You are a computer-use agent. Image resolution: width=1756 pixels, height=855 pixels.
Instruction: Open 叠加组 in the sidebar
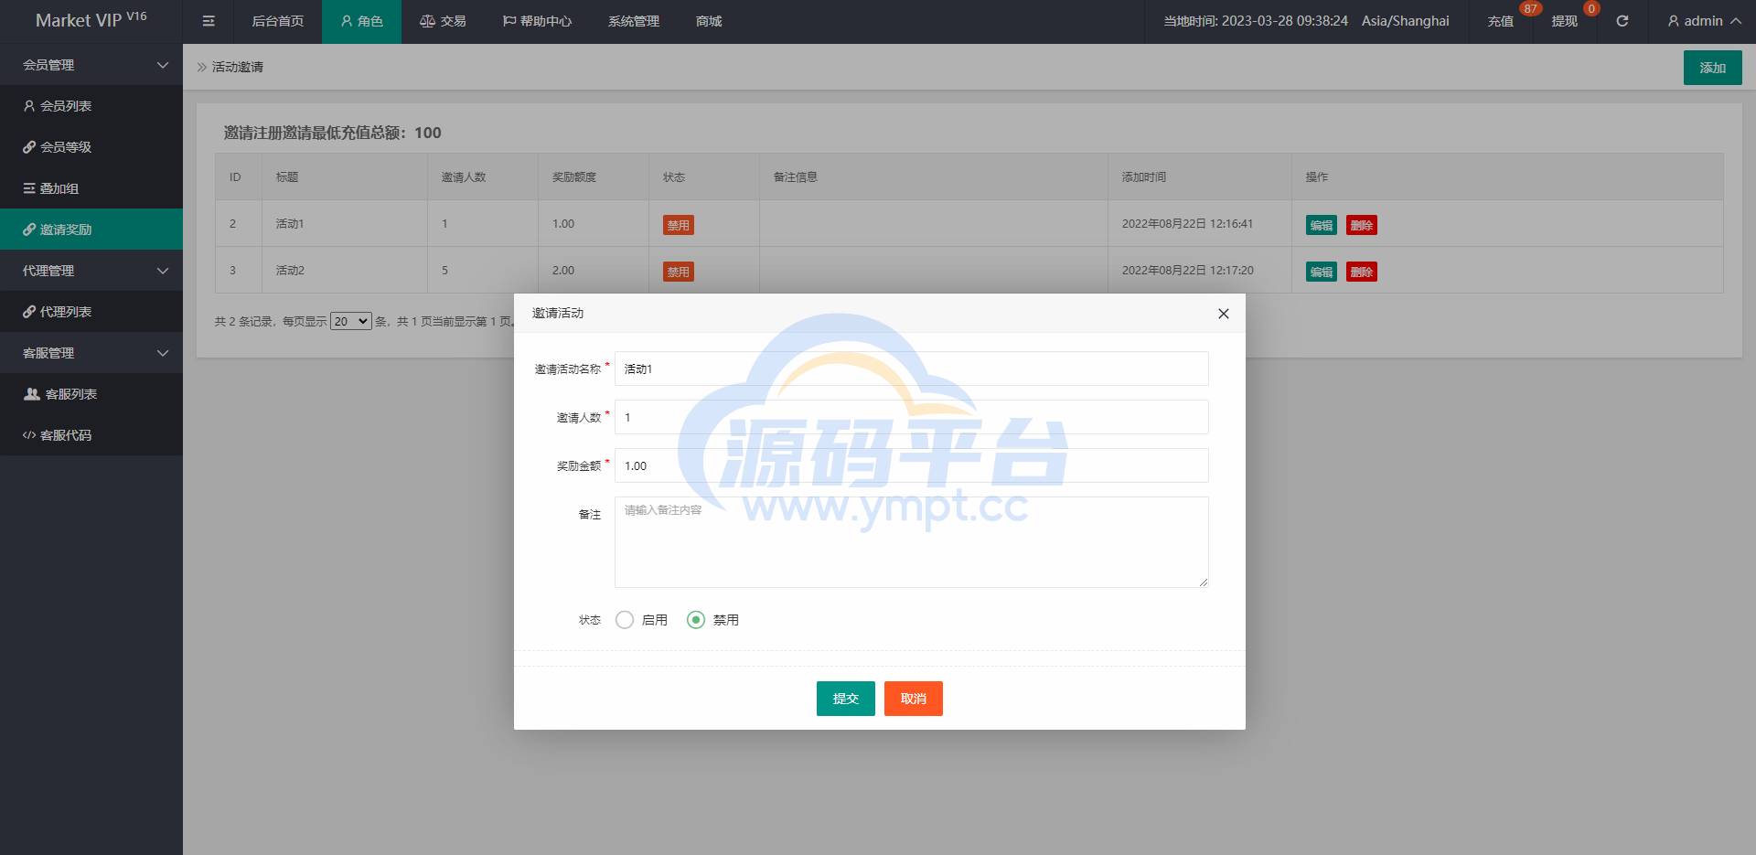point(91,188)
